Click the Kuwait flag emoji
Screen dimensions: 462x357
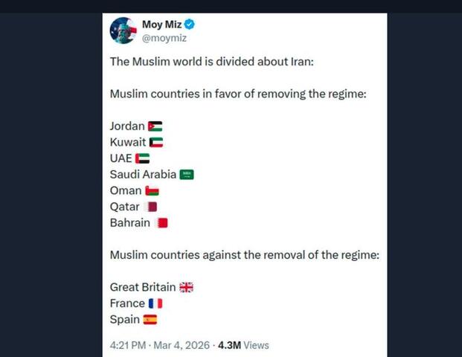(156, 143)
